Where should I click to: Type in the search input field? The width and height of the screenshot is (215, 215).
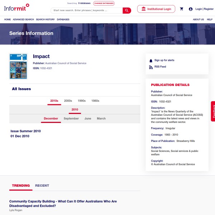coord(86,10)
